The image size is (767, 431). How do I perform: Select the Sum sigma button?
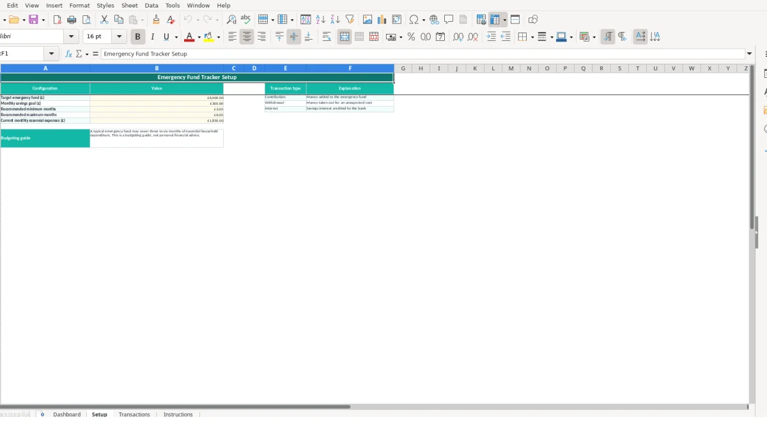pyautogui.click(x=79, y=54)
